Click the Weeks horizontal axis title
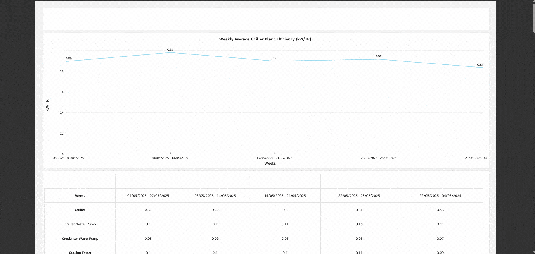This screenshot has width=535, height=254. click(x=270, y=164)
